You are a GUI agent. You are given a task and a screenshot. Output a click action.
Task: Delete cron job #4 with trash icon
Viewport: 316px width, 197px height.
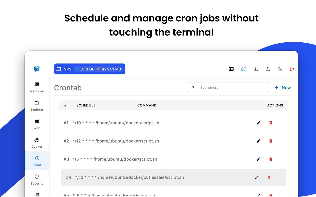tap(269, 177)
